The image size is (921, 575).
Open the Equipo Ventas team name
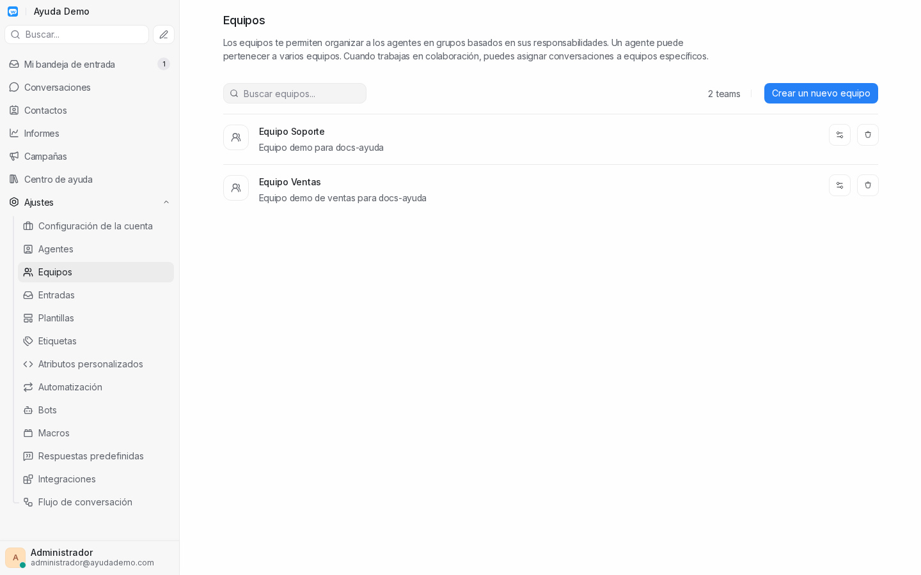(290, 182)
